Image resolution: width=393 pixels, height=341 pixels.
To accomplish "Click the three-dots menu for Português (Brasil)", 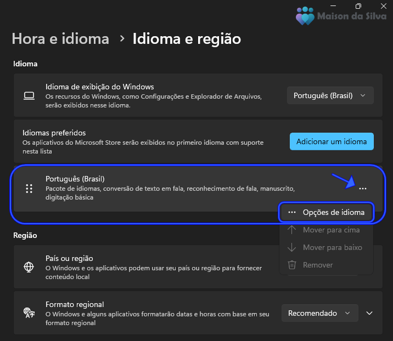I will (363, 189).
